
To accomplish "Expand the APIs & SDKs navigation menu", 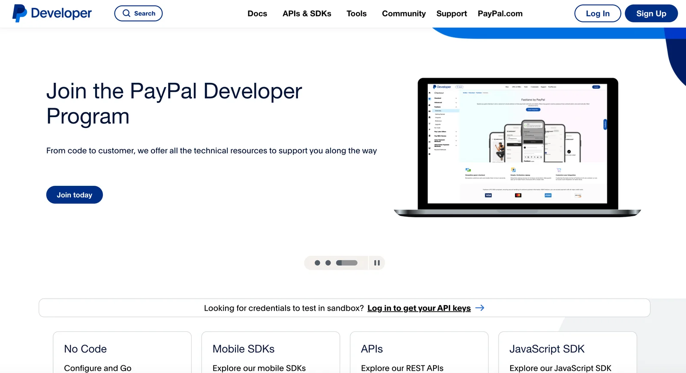I will 307,14.
